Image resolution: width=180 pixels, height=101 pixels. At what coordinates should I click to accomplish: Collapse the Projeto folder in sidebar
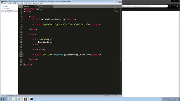pyautogui.click(x=3, y=9)
